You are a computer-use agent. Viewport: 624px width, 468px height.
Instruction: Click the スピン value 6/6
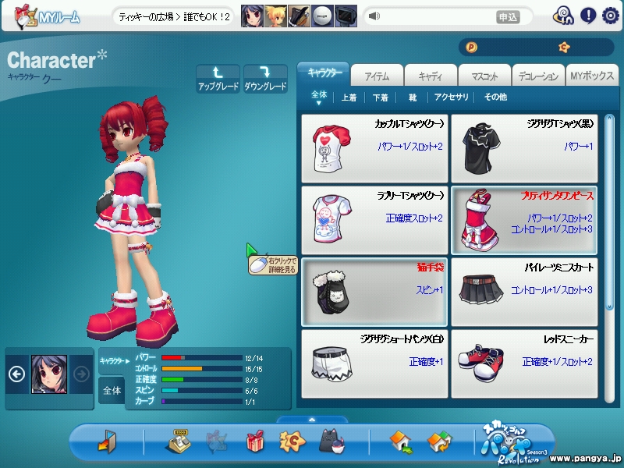251,392
